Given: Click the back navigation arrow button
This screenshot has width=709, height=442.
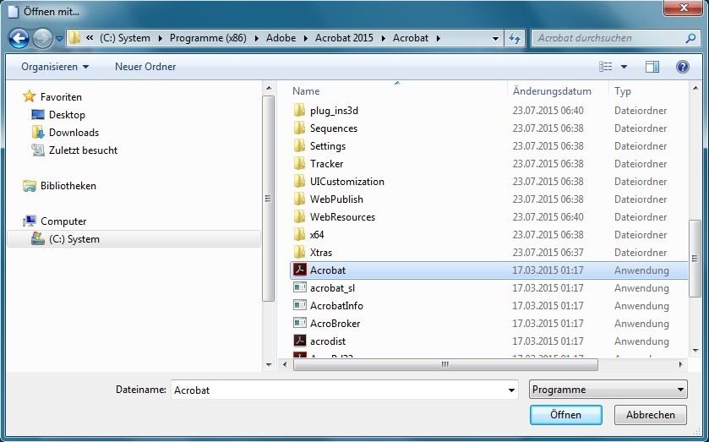Looking at the screenshot, I should [19, 38].
